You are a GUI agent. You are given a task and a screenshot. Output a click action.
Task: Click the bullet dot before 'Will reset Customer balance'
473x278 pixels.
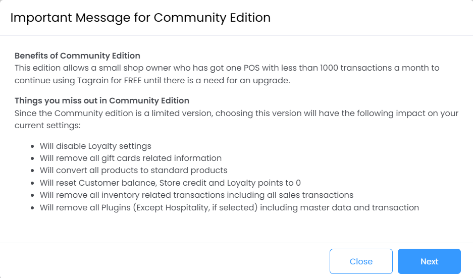33,183
